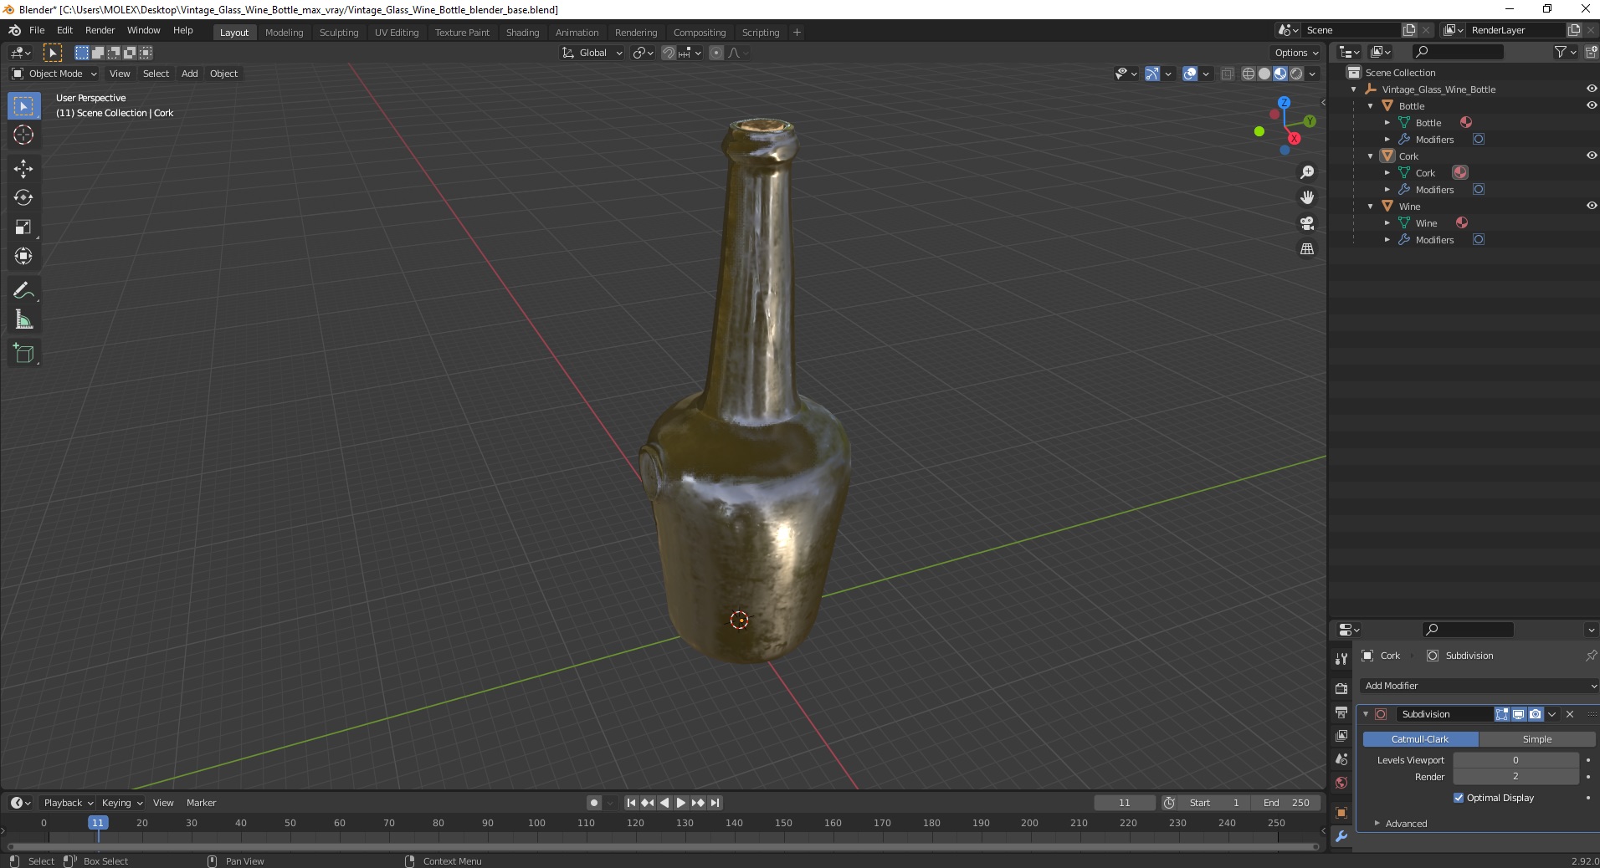Switch to wireframe viewport shading
Screen dimensions: 1600x868
pyautogui.click(x=1249, y=74)
